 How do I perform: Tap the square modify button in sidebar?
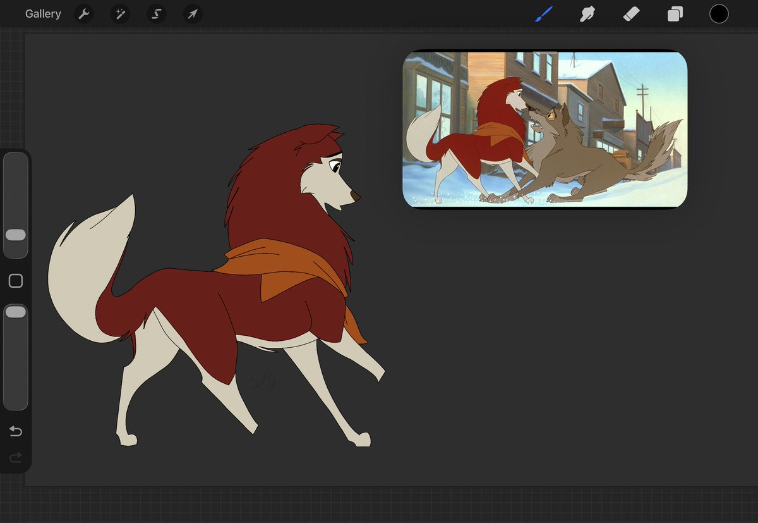[16, 281]
